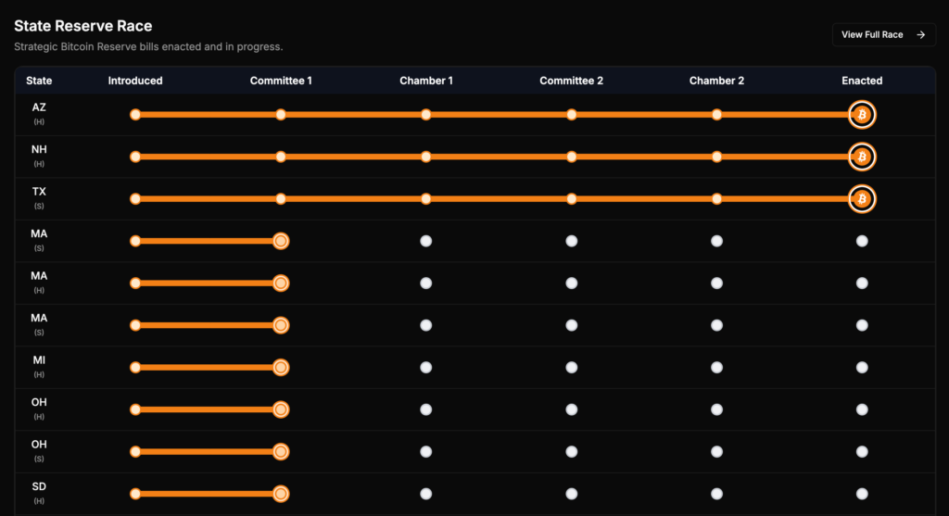Select the SD Committee 1 highlighted marker
This screenshot has width=949, height=516.
(x=281, y=494)
